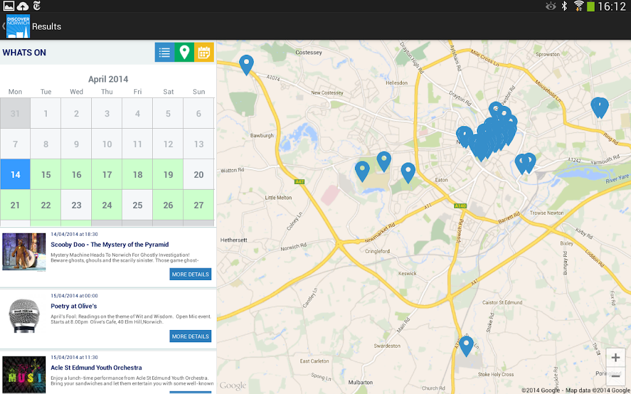
Task: Select April 19 on the calendar
Action: point(168,174)
